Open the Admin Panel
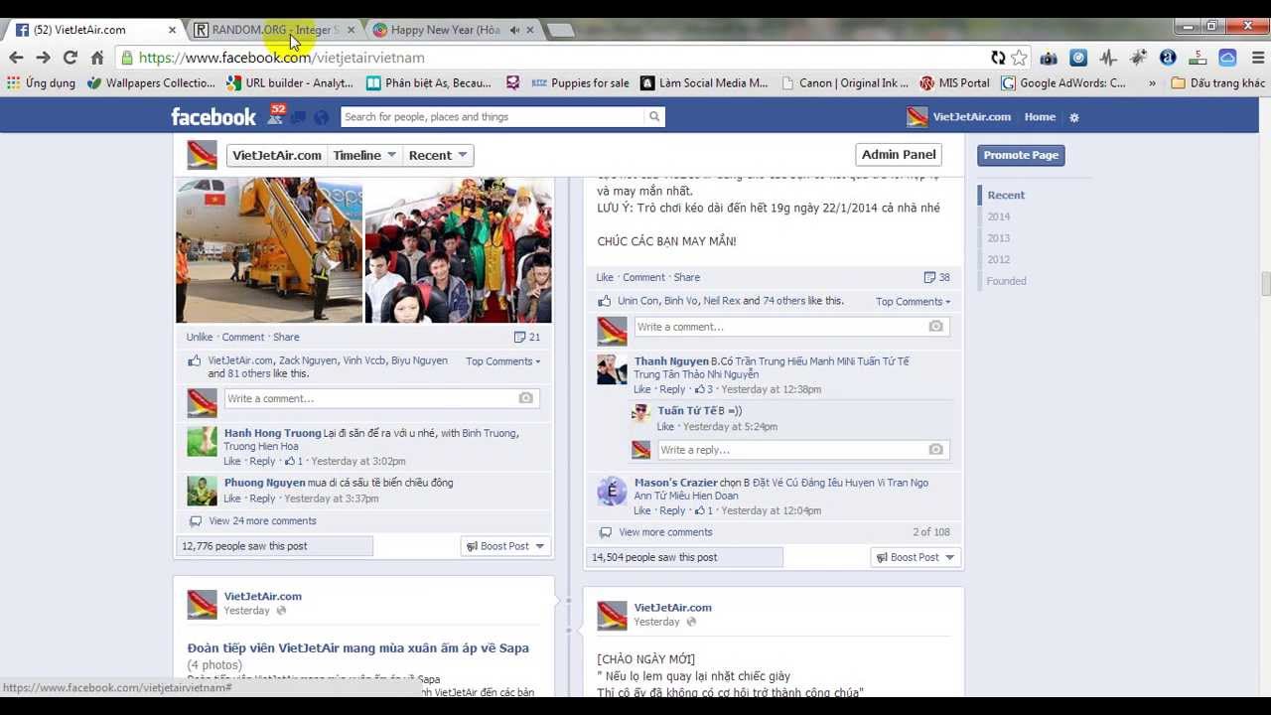This screenshot has width=1271, height=715. coord(899,155)
